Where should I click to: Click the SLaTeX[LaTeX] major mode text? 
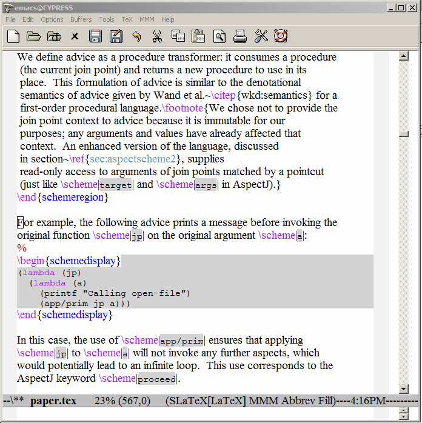(207, 401)
